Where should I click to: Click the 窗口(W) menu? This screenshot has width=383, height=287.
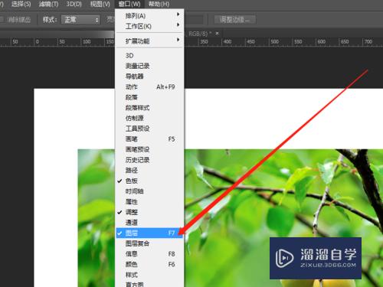[129, 4]
